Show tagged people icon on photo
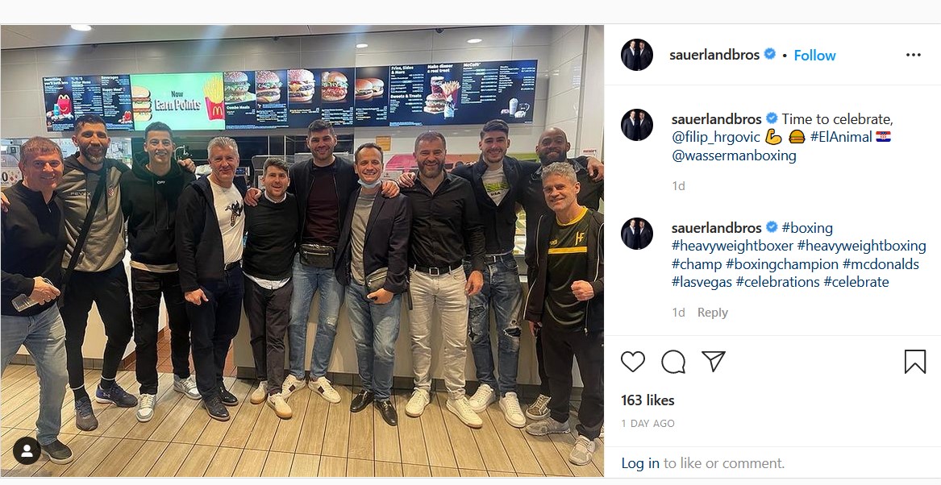The height and width of the screenshot is (485, 941). (27, 451)
